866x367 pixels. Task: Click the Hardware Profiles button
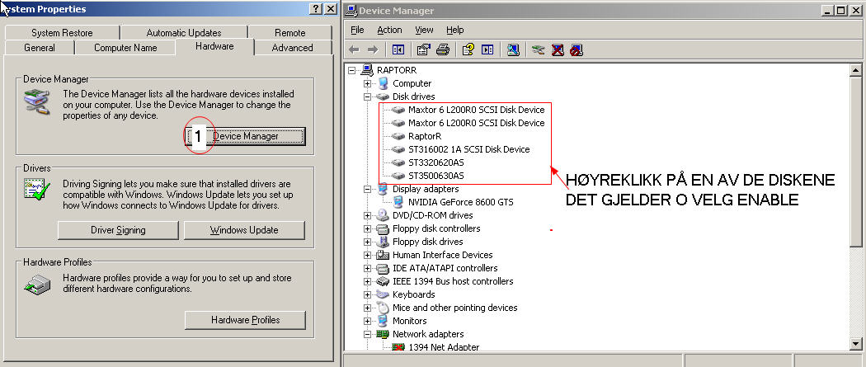tap(245, 320)
